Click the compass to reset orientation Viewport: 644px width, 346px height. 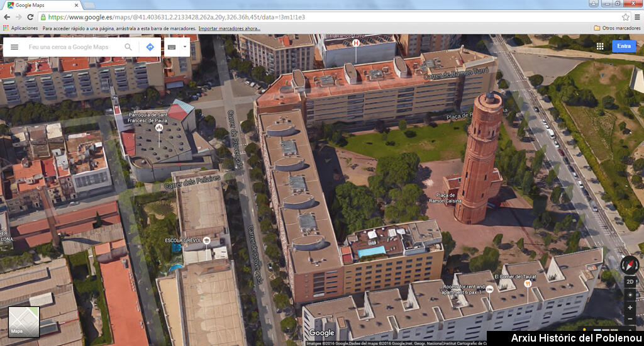point(630,265)
